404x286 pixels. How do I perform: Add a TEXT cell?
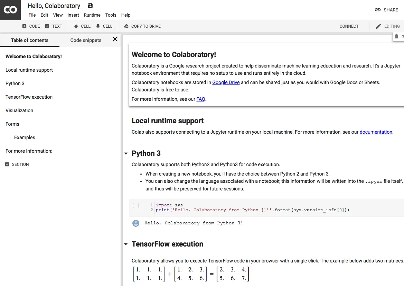54,26
